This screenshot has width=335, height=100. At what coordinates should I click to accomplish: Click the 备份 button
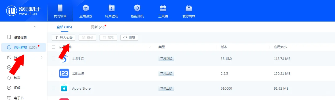pos(87,38)
